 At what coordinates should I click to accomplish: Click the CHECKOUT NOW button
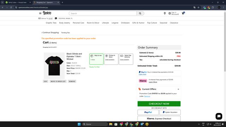(159, 104)
